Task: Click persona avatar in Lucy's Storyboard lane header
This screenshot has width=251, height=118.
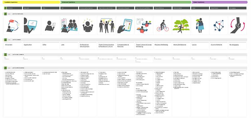Action: point(5,14)
